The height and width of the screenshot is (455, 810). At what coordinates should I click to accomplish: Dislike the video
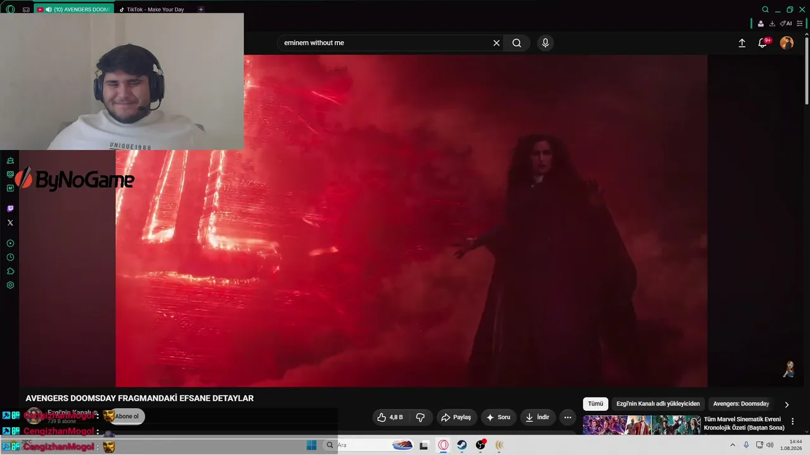(x=420, y=417)
